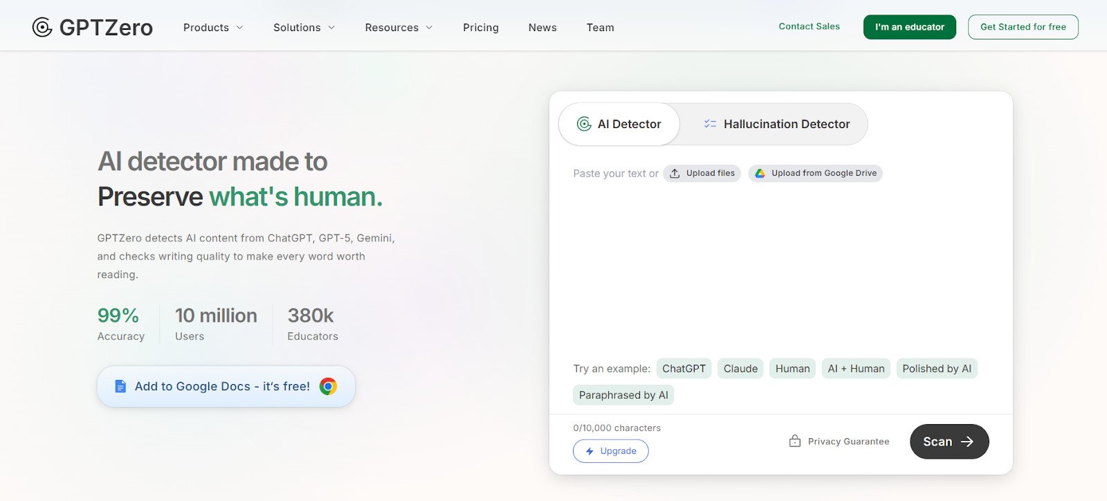Open the News page
1107x501 pixels.
click(542, 28)
